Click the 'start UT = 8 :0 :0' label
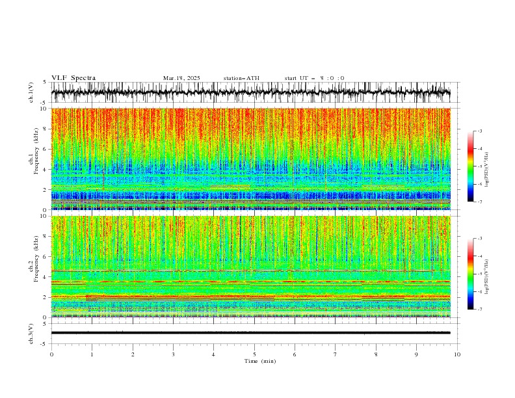Viewport: 515px width, 398px height. tap(314, 78)
